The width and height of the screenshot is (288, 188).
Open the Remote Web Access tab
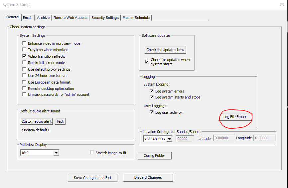coord(71,18)
